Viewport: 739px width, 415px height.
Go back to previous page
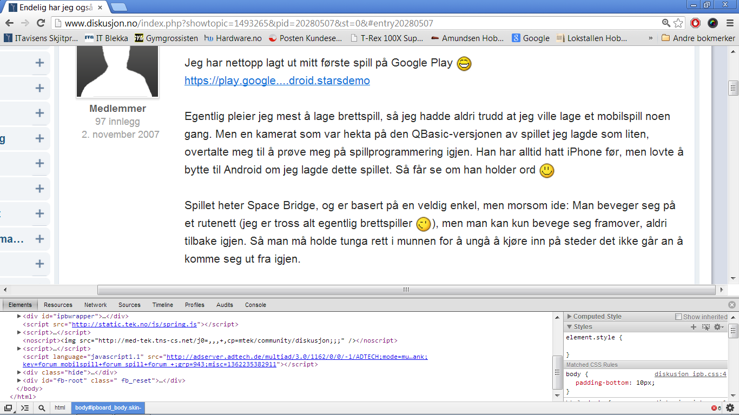tap(9, 23)
